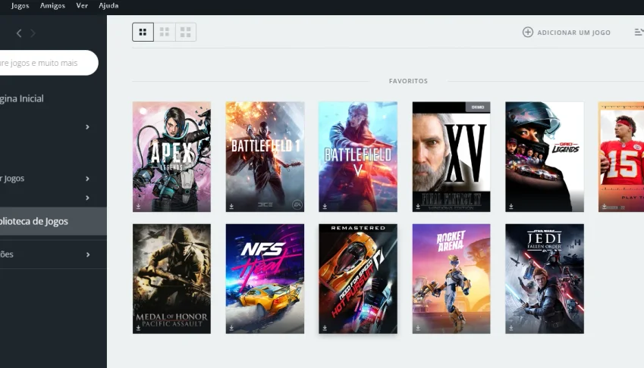
Task: Click download icon on Battlefield V tile
Action: 325,207
